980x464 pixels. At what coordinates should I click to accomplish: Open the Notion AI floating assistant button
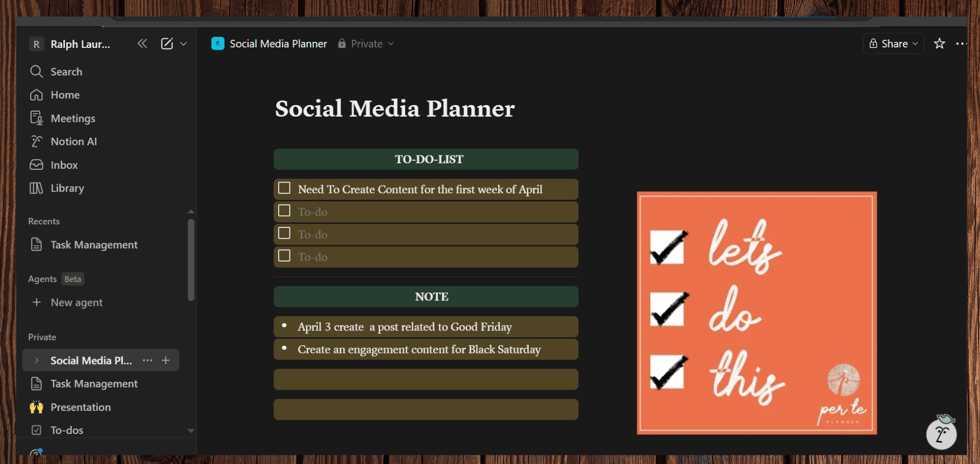pyautogui.click(x=941, y=434)
